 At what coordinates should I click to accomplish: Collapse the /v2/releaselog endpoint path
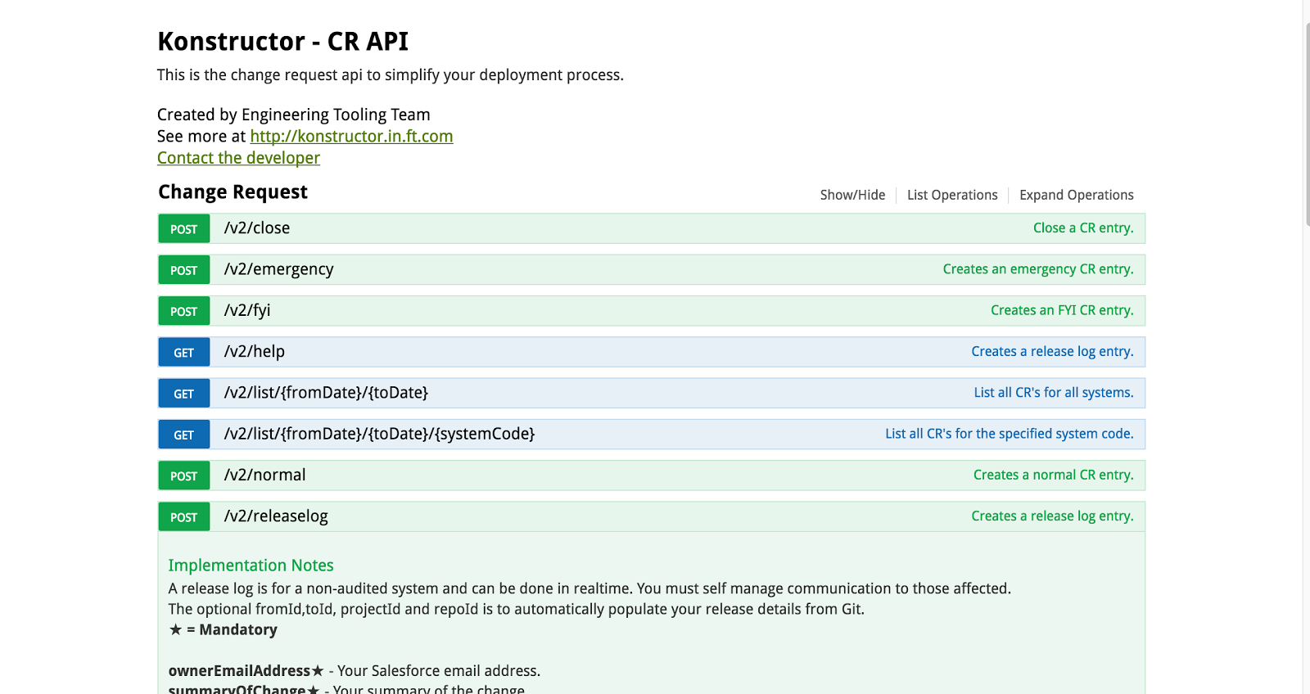276,516
